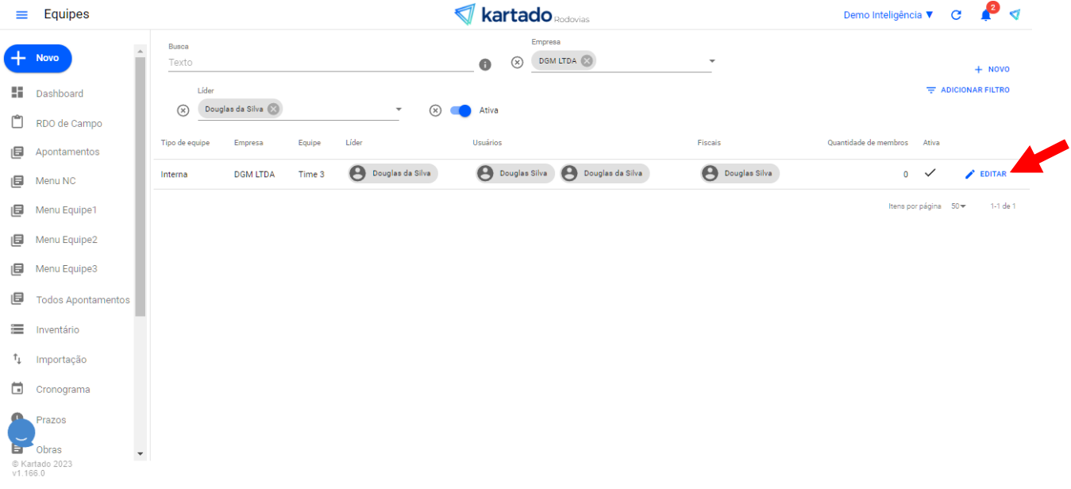Open the hamburger menu icon
The image size is (1071, 489).
tap(21, 15)
